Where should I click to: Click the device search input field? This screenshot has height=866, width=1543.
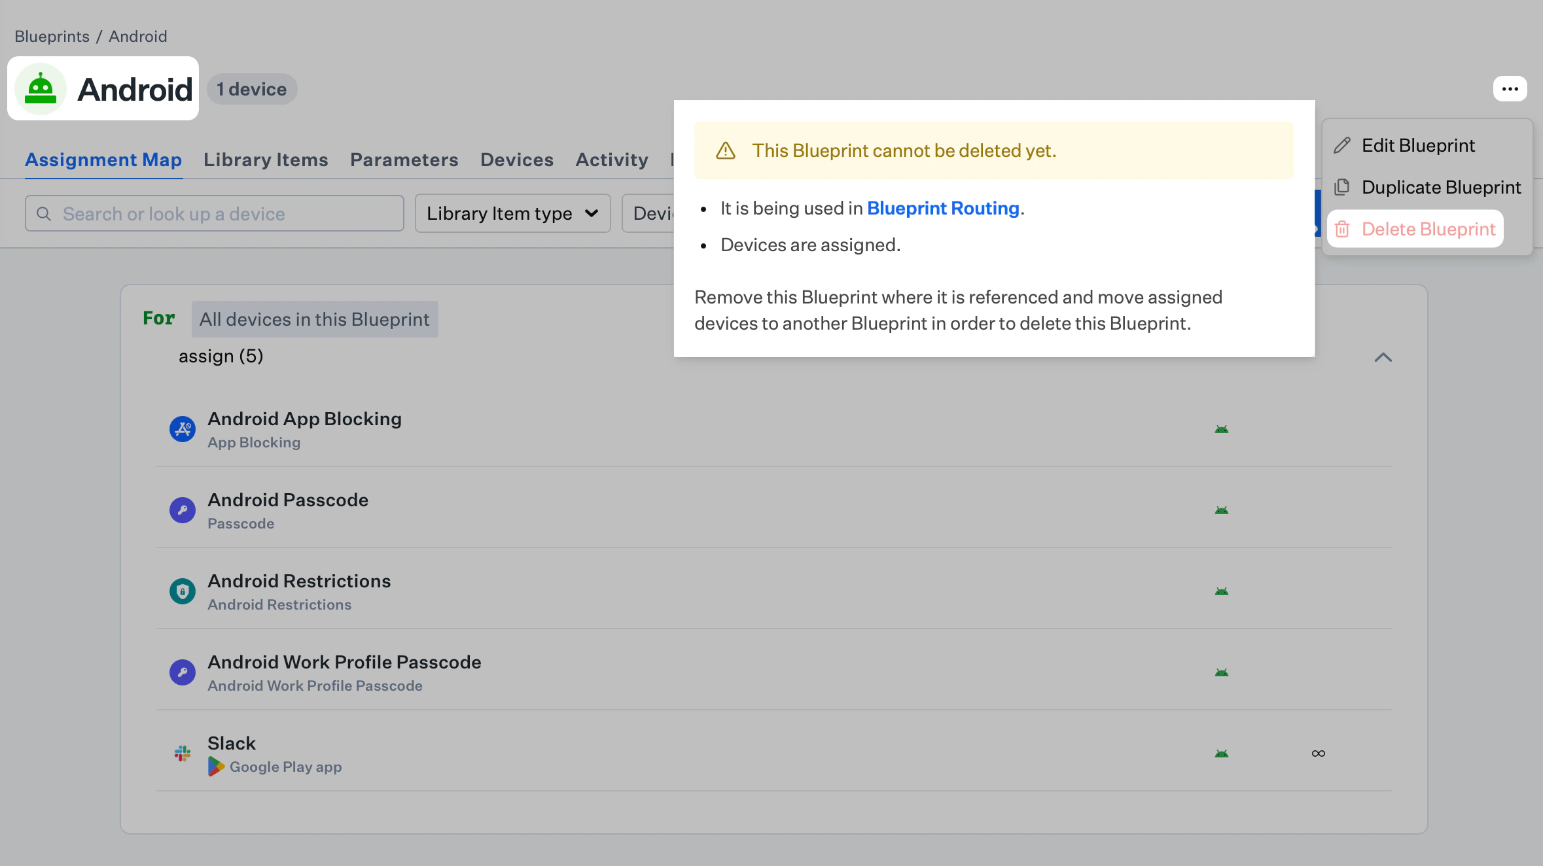(x=215, y=213)
